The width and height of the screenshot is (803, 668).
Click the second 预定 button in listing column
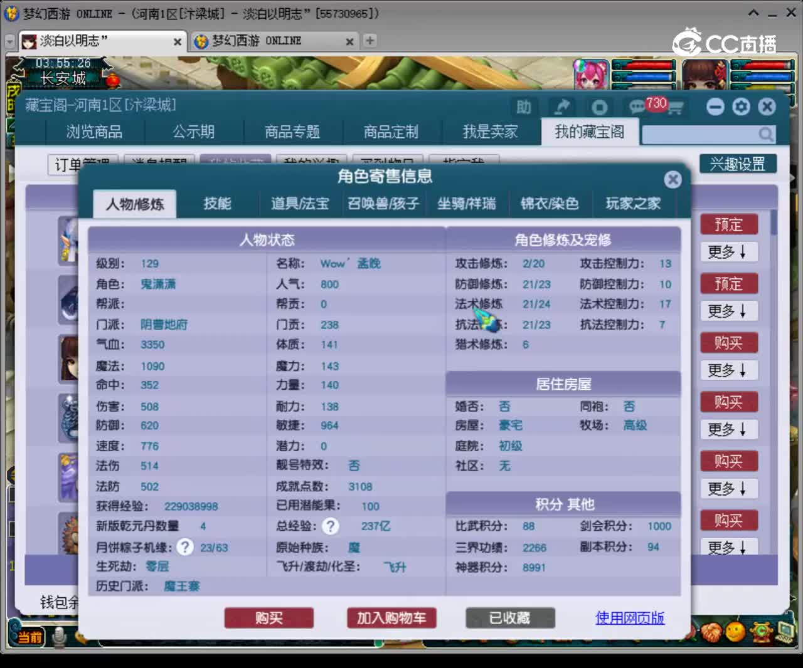(728, 284)
